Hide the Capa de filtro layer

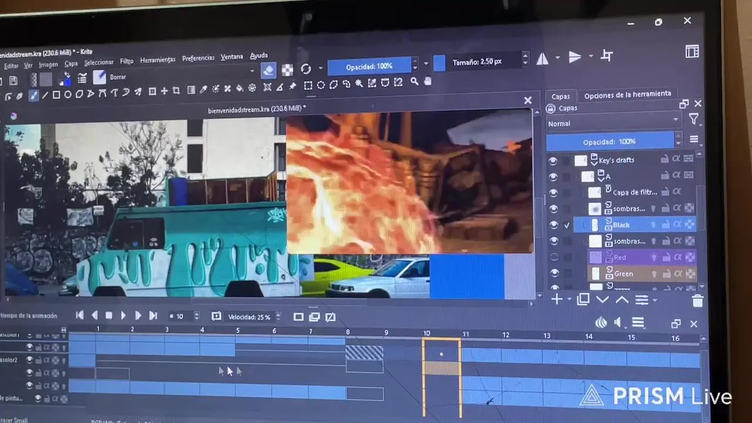coord(553,192)
